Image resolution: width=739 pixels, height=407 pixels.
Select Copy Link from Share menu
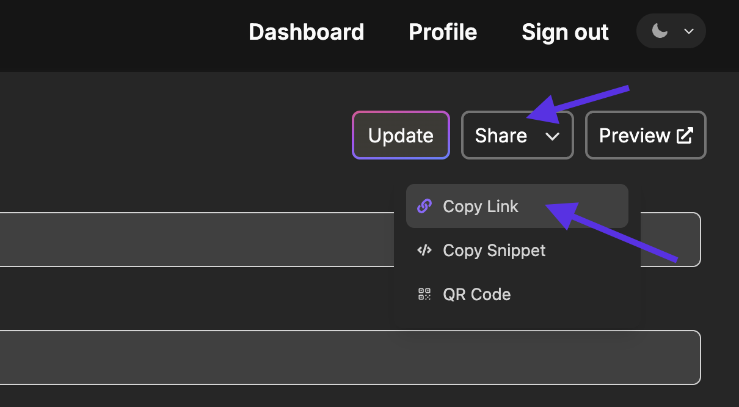click(517, 207)
